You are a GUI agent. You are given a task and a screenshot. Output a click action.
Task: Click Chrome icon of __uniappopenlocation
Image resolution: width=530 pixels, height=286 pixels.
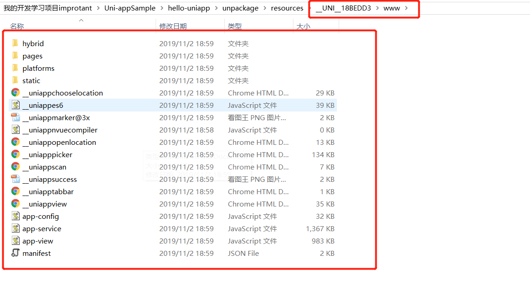16,142
